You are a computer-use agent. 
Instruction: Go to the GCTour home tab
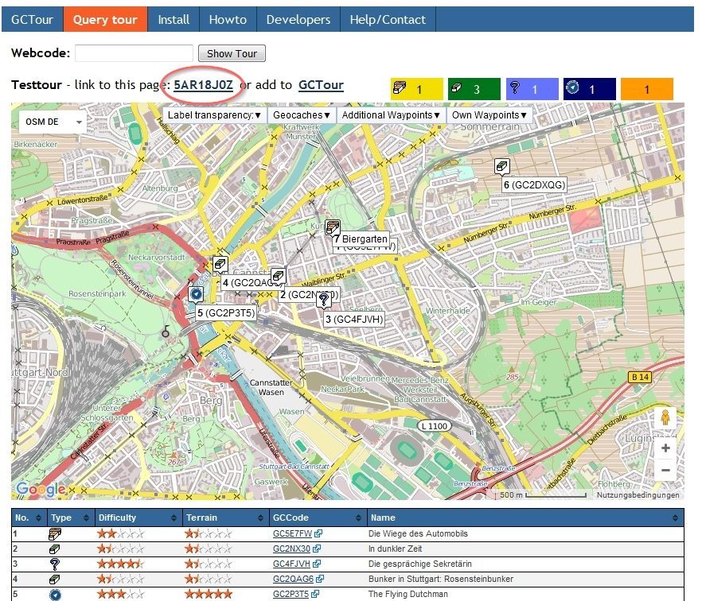pos(32,20)
